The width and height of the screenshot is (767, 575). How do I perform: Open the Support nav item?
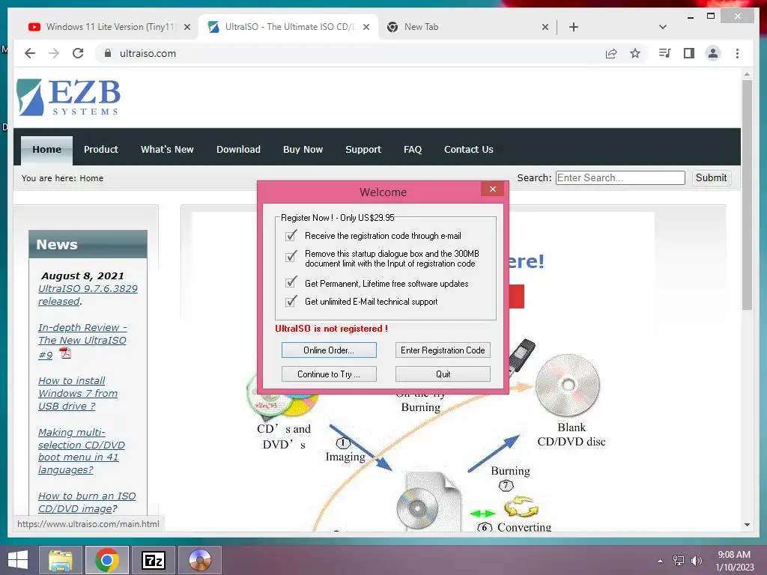click(x=363, y=149)
